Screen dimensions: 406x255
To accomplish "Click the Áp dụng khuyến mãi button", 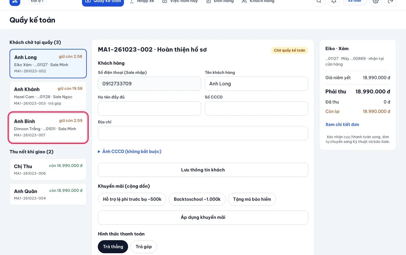I will (x=203, y=217).
